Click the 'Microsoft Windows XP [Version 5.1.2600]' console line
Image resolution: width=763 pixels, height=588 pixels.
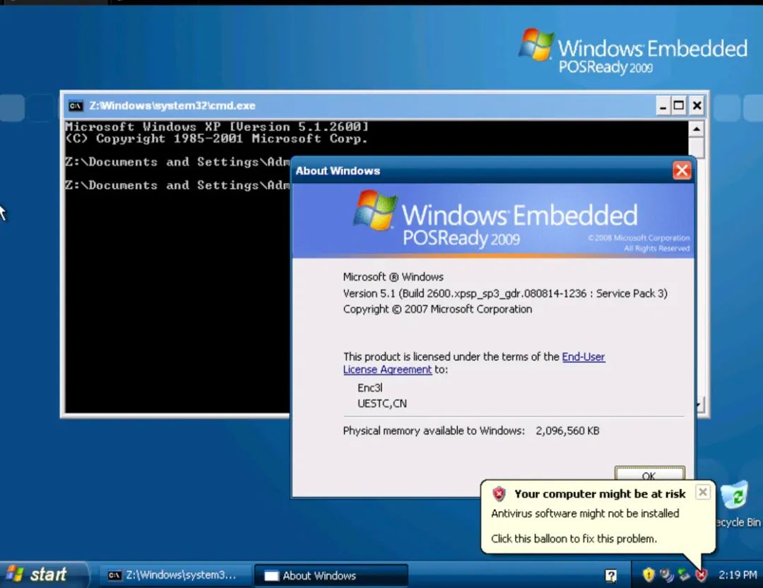point(217,127)
